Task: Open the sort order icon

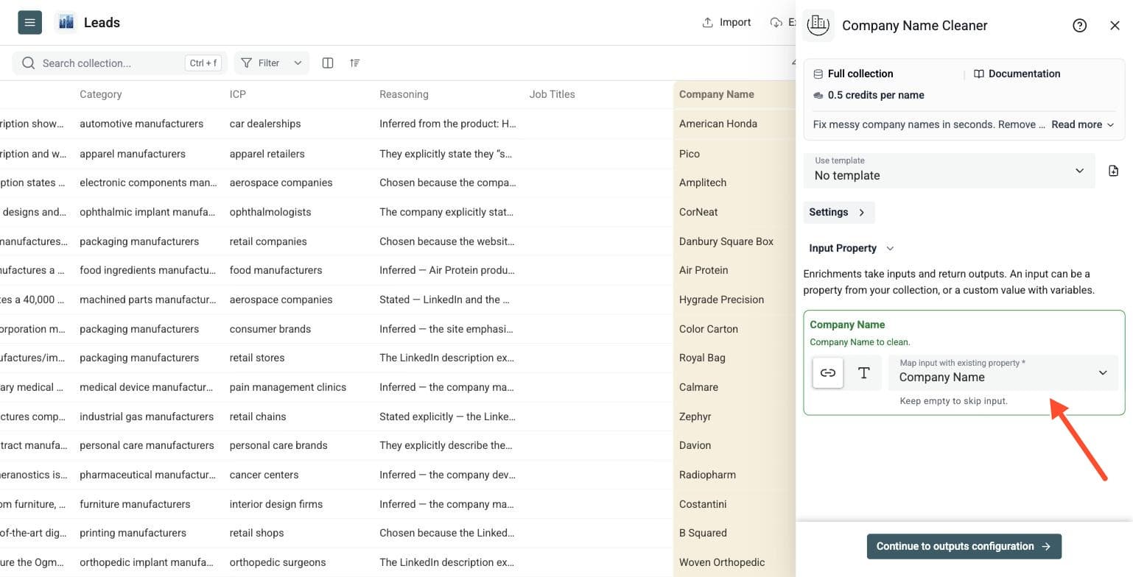Action: pyautogui.click(x=355, y=63)
